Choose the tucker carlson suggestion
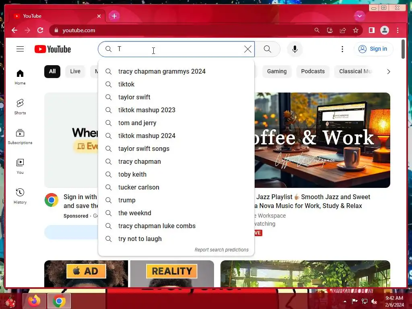 click(176, 187)
